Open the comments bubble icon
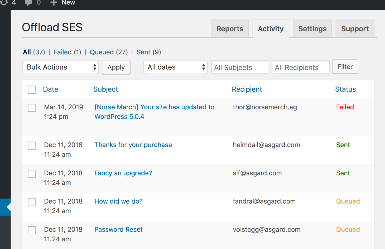This screenshot has width=385, height=249. (x=28, y=3)
